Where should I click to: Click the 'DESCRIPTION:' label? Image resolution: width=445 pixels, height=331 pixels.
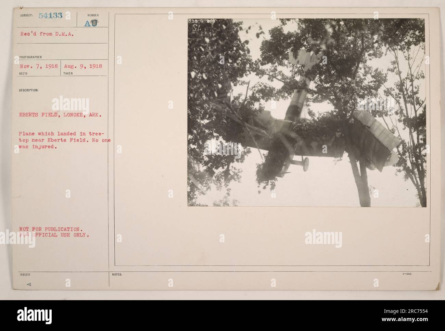[x=29, y=91]
